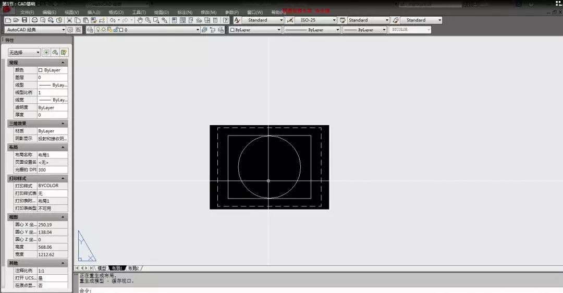Image resolution: width=563 pixels, height=293 pixels.
Task: Collapse the 三维效果 section
Action: pyautogui.click(x=63, y=124)
